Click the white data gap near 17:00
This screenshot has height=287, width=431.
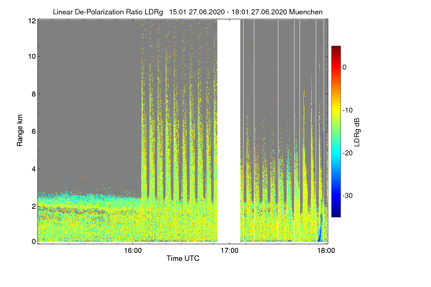[x=229, y=131]
